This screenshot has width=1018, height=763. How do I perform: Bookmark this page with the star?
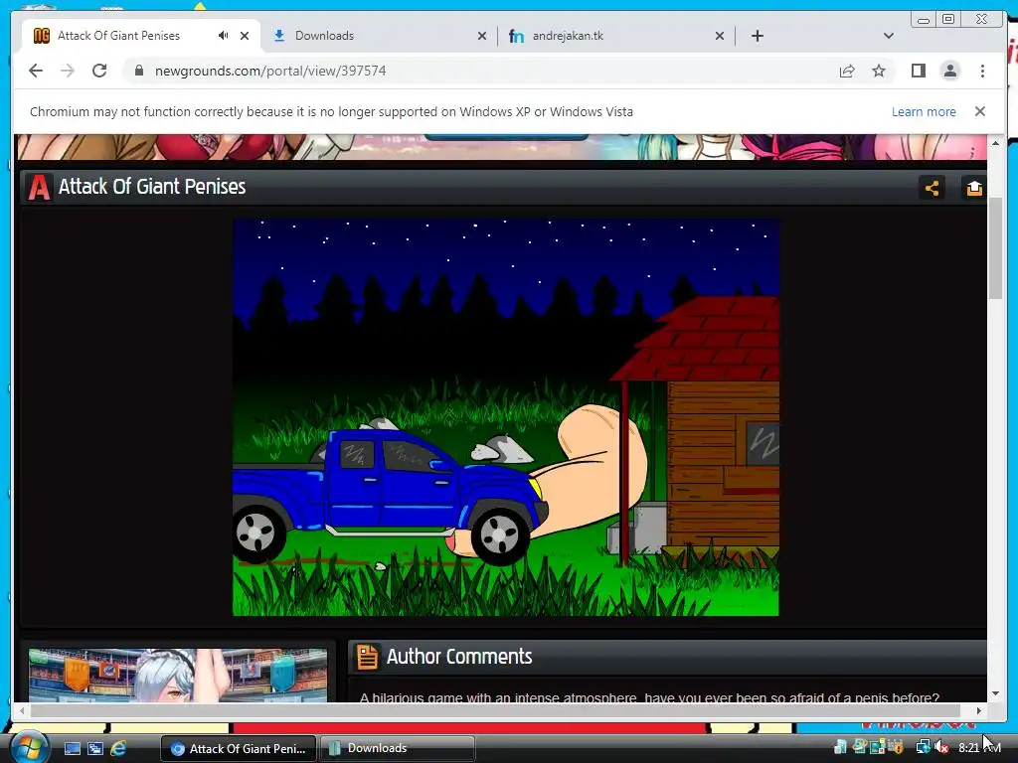[x=879, y=71]
